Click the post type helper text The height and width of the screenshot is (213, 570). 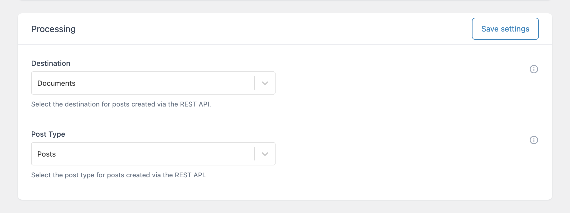(x=119, y=175)
